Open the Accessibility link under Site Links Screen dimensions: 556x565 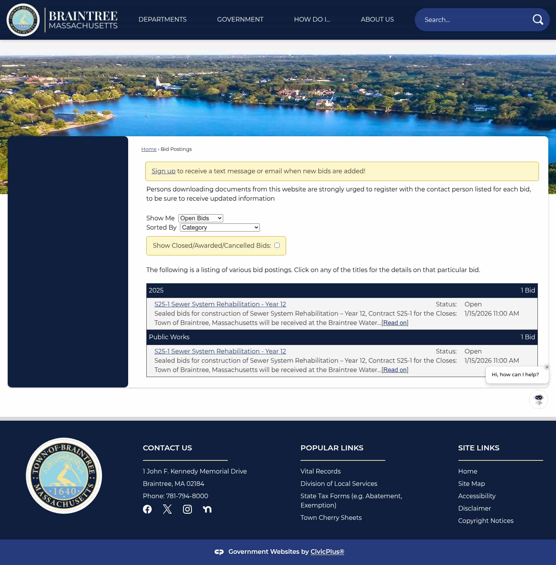pos(477,496)
